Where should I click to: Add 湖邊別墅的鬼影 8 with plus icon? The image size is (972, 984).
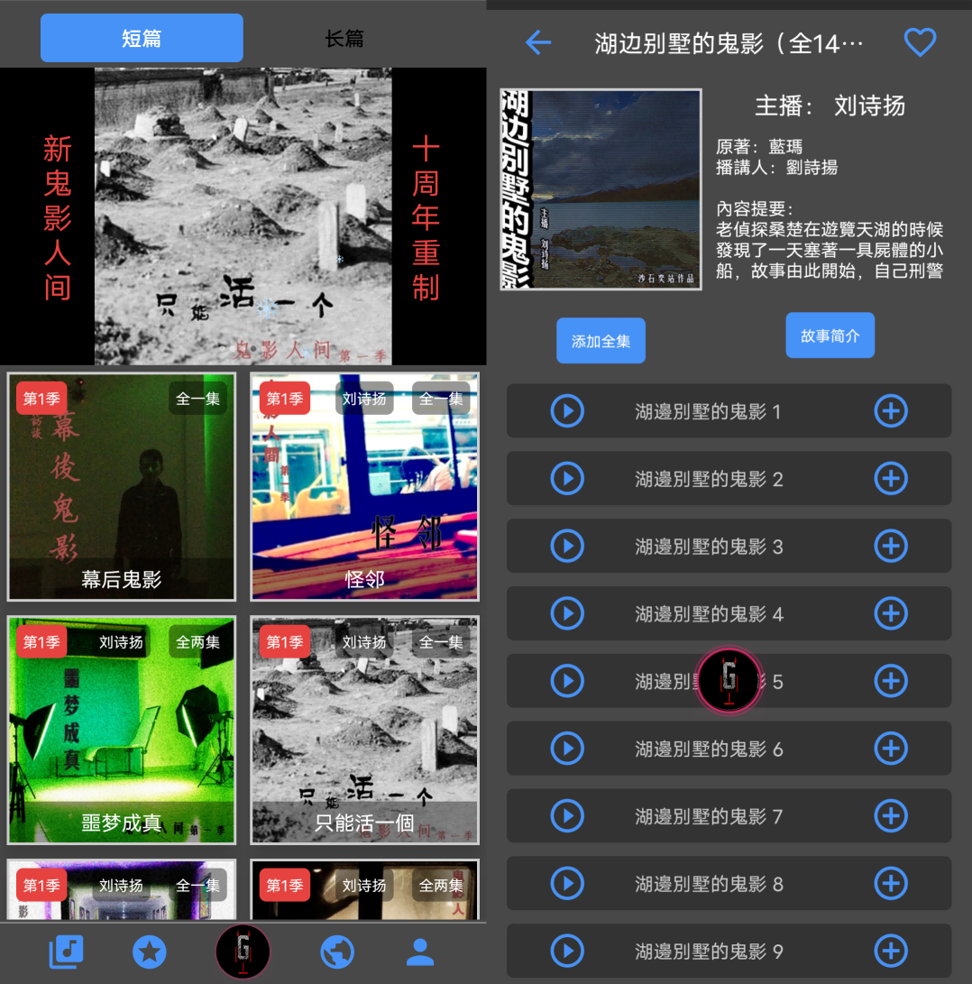tap(891, 884)
